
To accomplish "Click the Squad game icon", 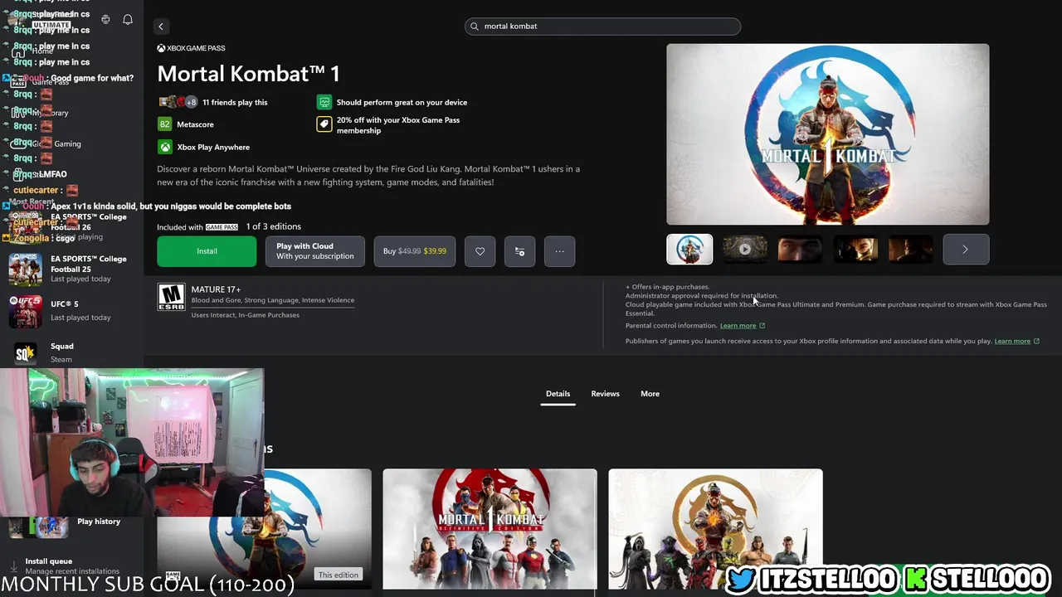I will pos(25,353).
